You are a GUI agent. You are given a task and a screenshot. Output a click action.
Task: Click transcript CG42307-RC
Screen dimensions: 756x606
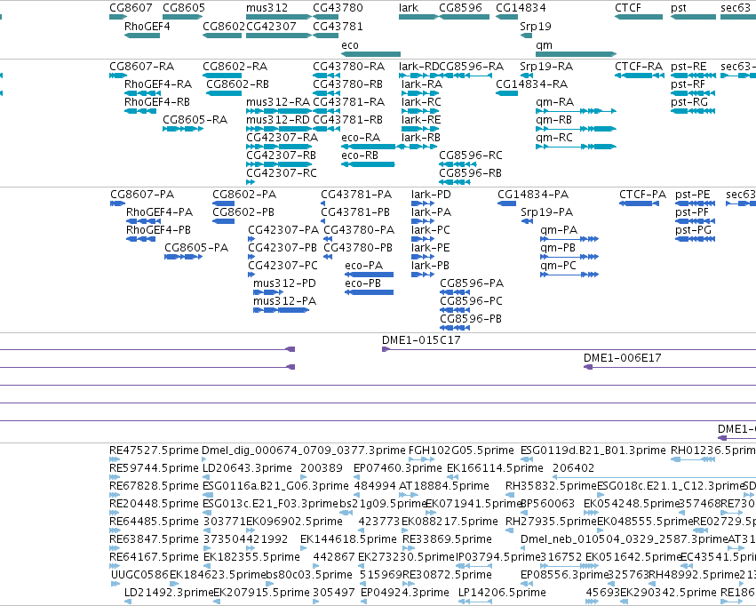click(251, 182)
